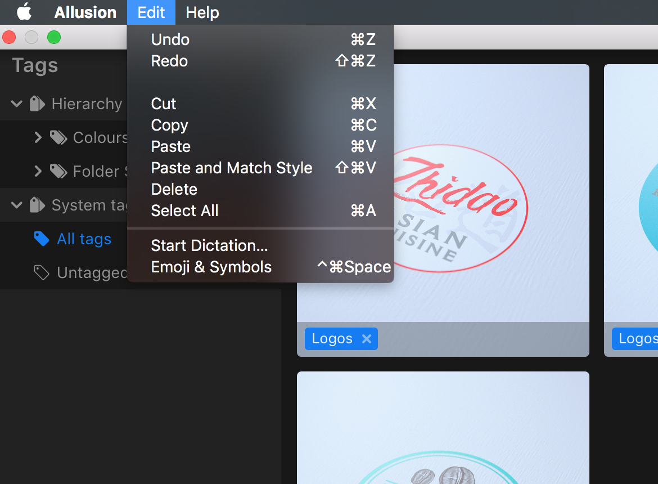
Task: Collapse the Hierarchy section
Action: pos(16,104)
